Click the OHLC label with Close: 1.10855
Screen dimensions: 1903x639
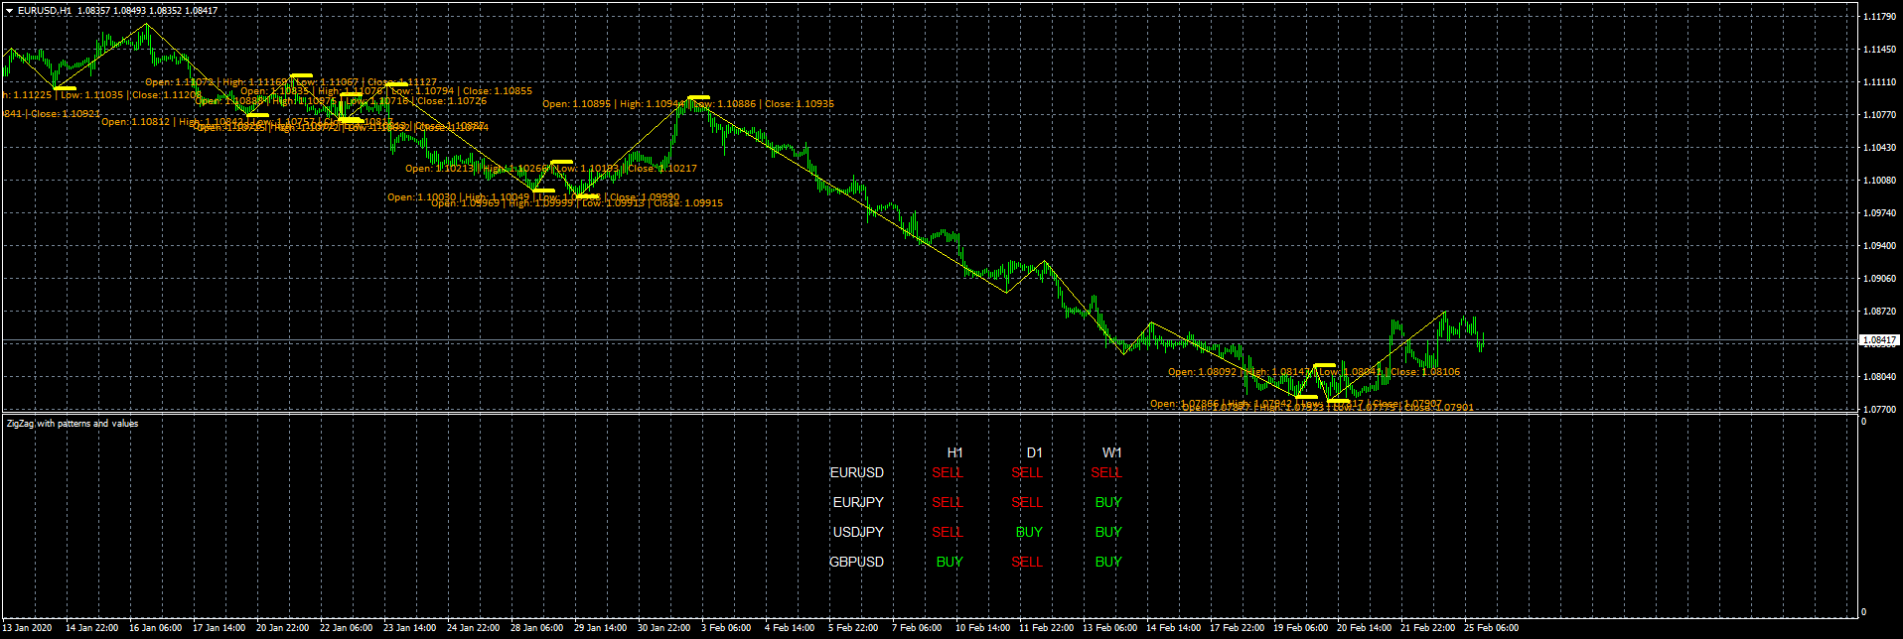click(x=386, y=90)
